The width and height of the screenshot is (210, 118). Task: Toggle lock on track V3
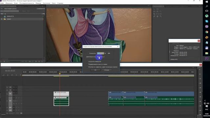pos(7,87)
